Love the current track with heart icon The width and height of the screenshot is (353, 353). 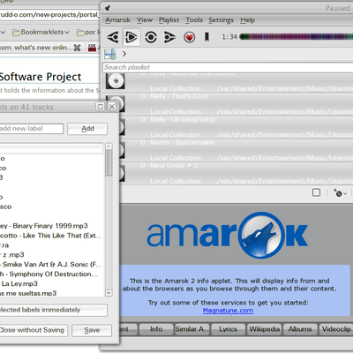(x=189, y=37)
